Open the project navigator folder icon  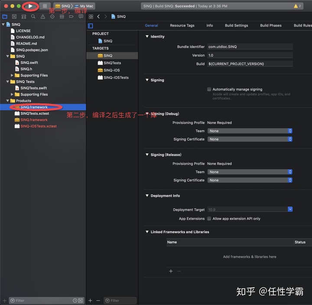(5, 16)
